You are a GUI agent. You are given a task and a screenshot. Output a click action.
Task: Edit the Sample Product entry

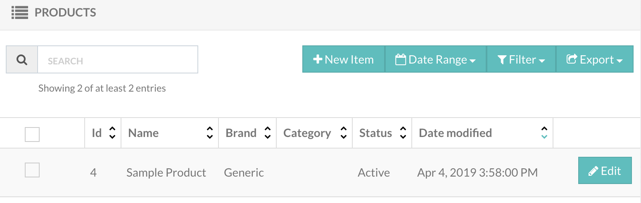(605, 170)
